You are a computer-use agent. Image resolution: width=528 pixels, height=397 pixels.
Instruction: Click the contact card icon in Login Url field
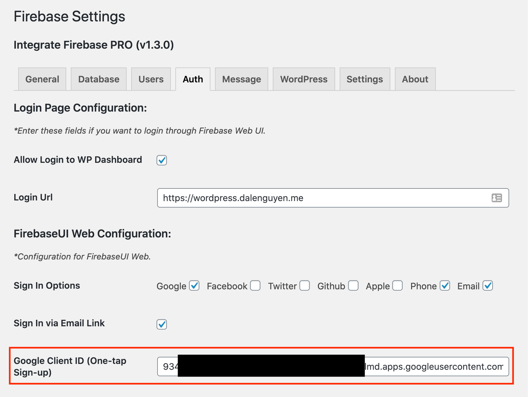(497, 198)
